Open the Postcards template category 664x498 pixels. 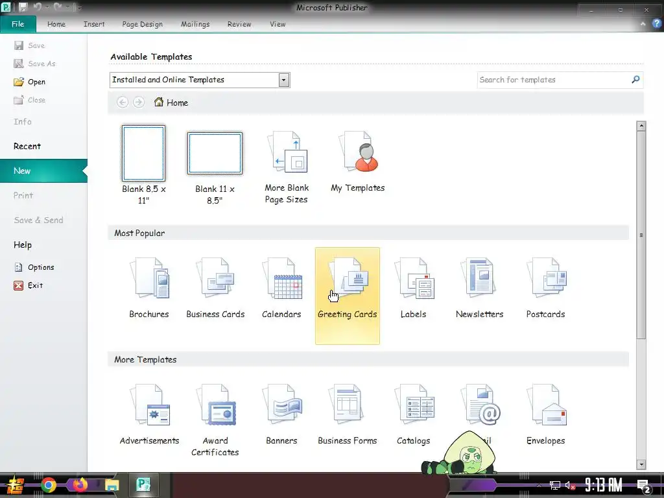click(x=545, y=288)
